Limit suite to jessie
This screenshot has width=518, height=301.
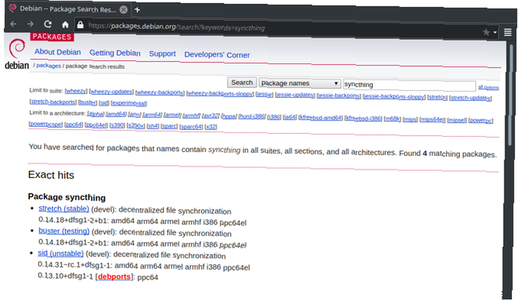(264, 94)
